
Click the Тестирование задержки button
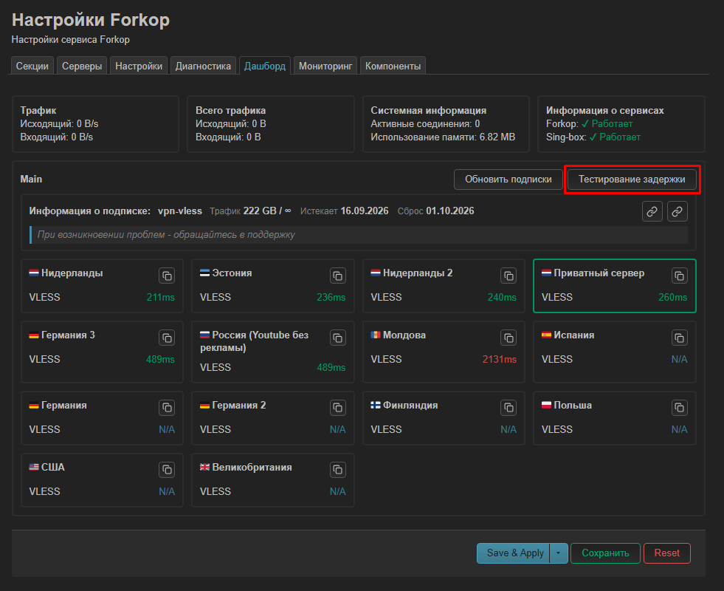coord(632,180)
